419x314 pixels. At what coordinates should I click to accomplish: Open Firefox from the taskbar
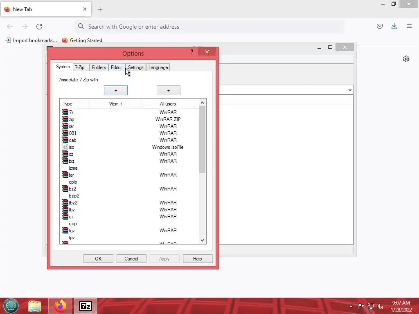(x=60, y=306)
